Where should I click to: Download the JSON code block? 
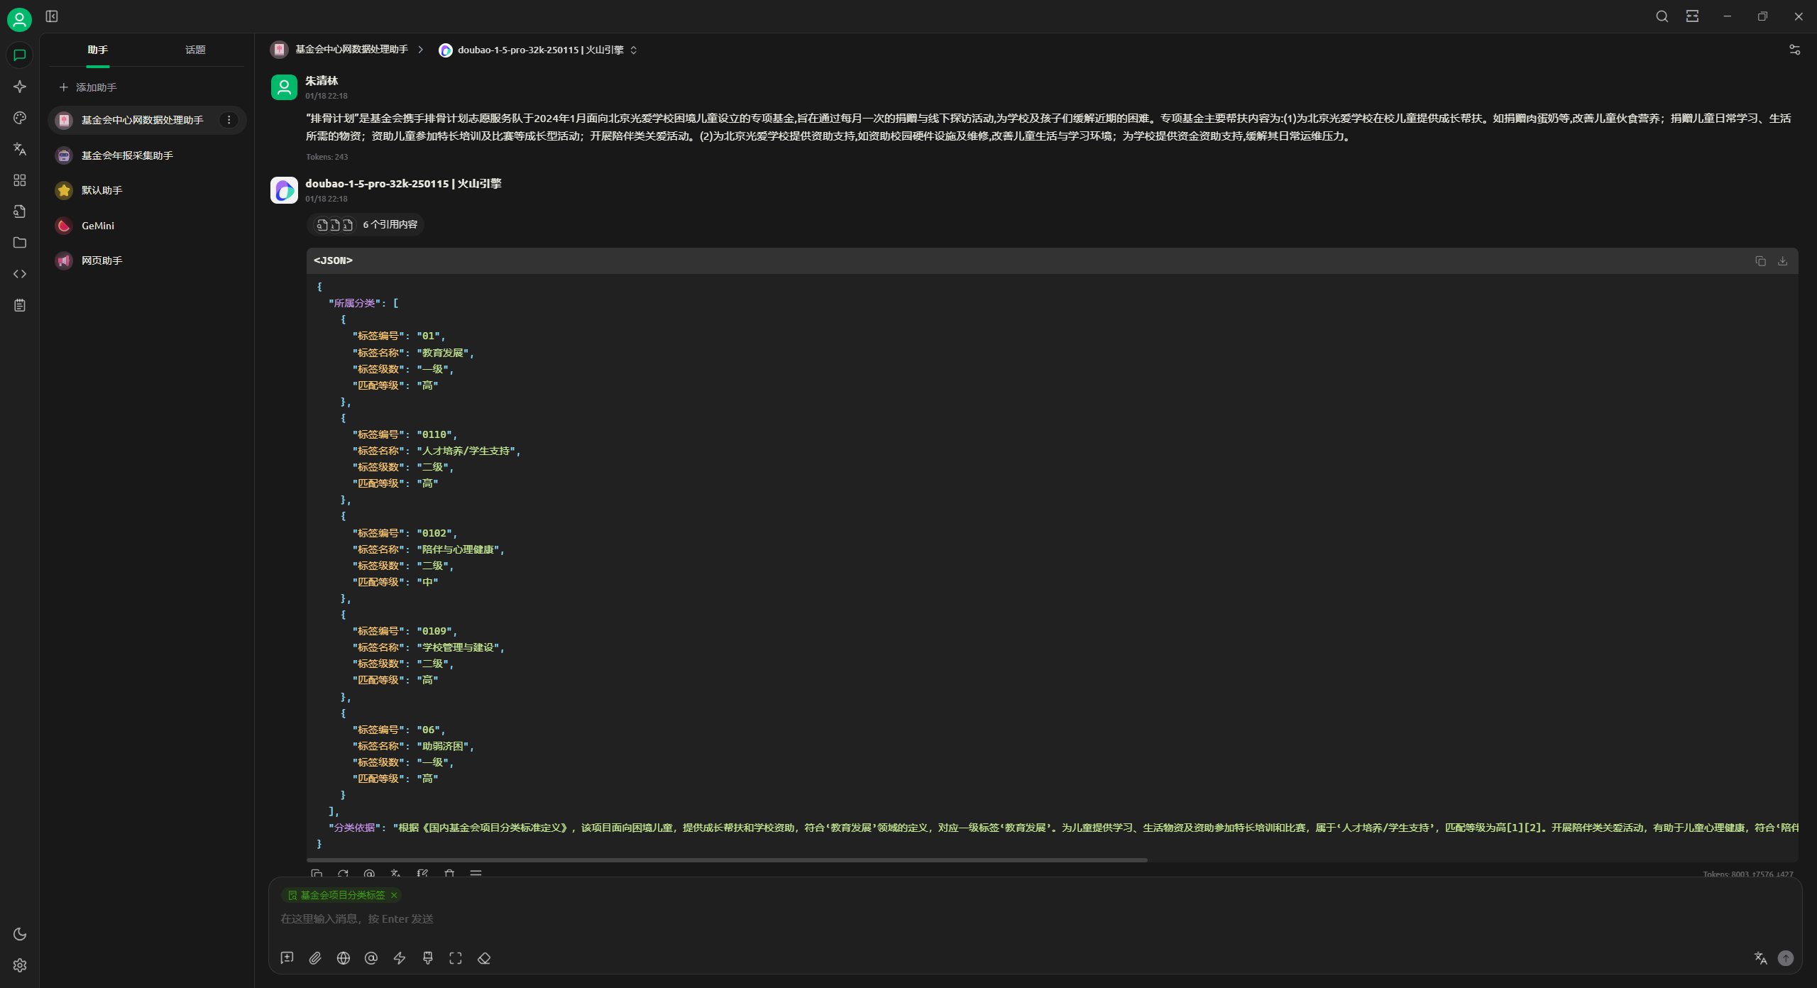1782,261
